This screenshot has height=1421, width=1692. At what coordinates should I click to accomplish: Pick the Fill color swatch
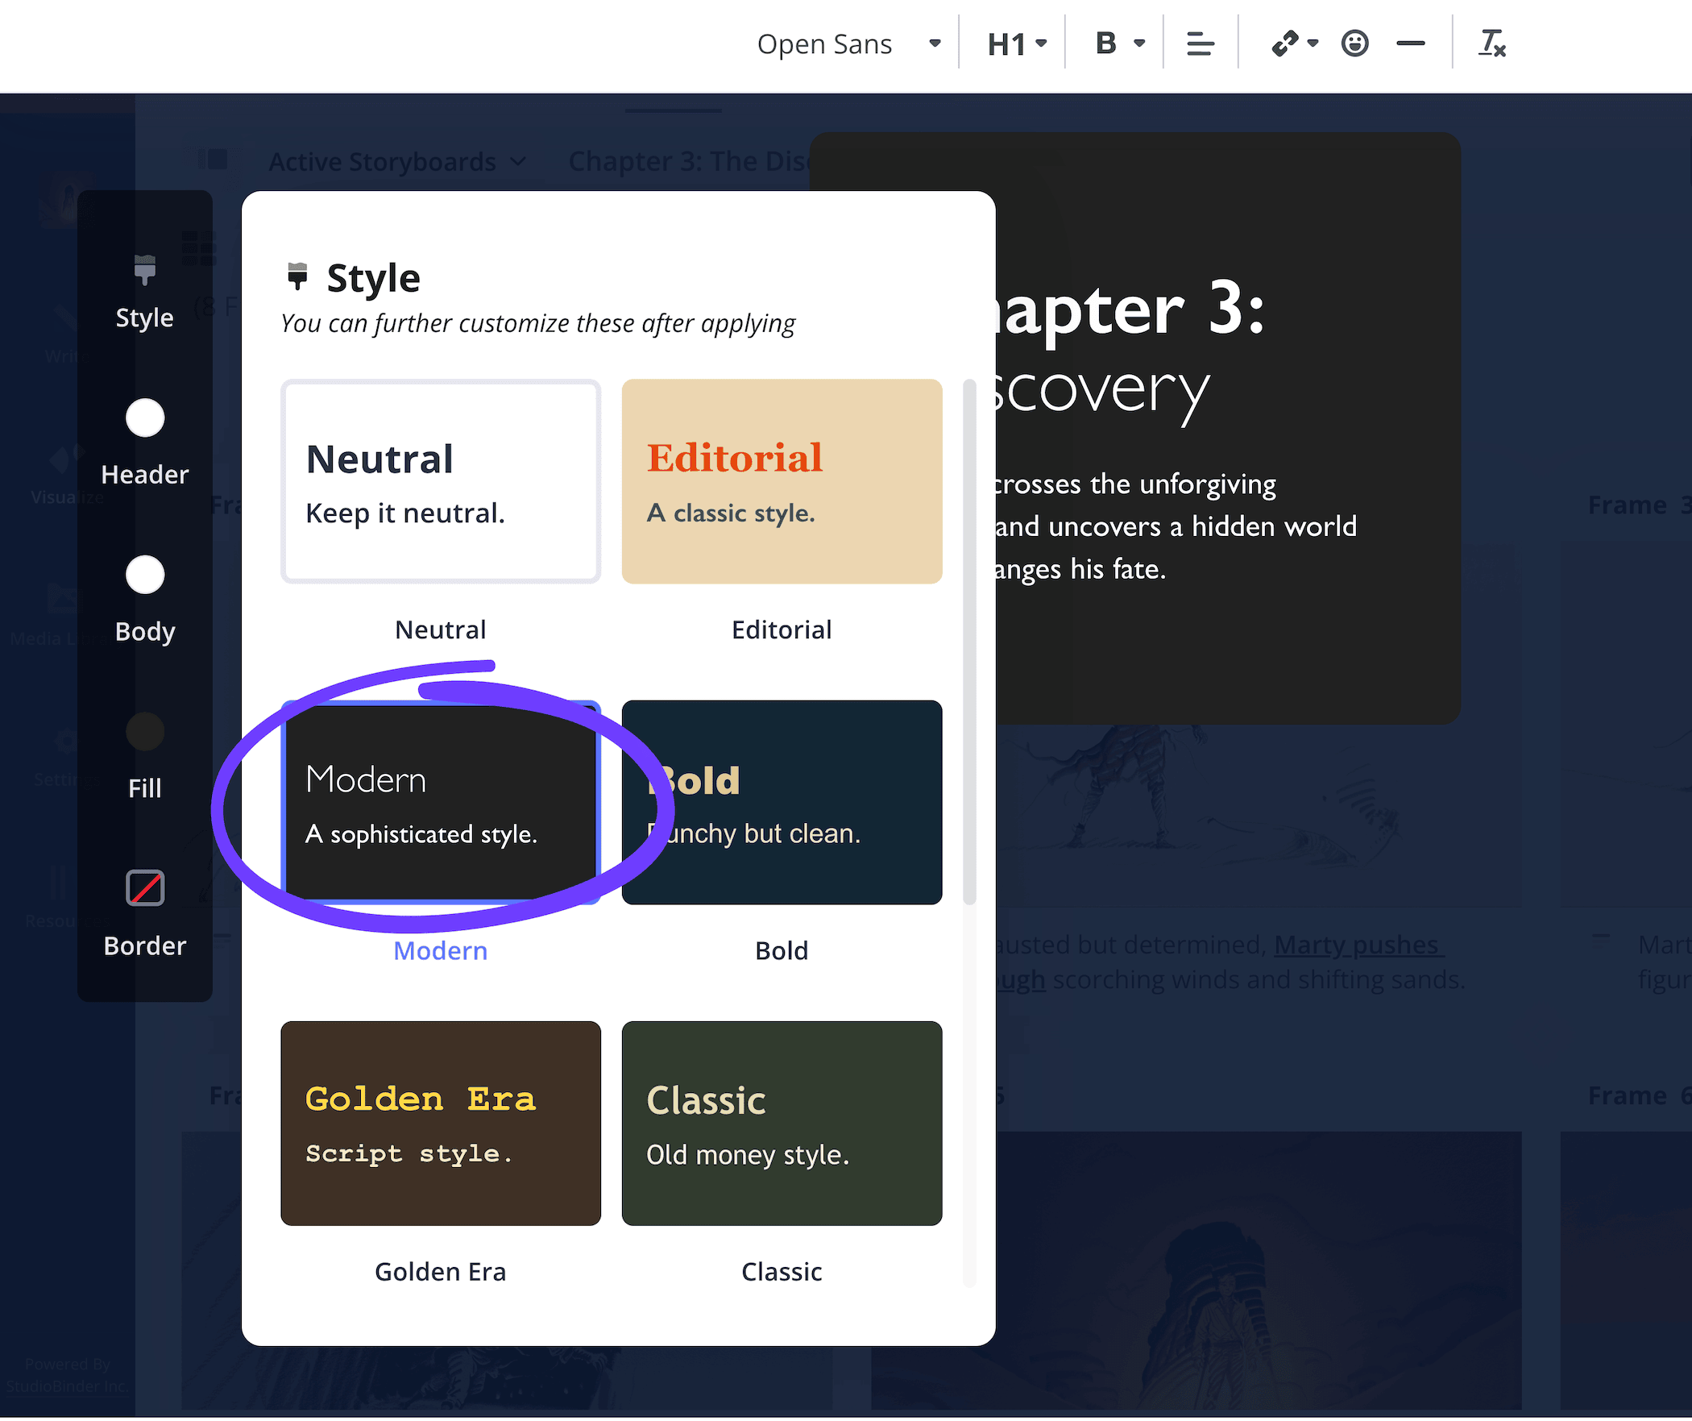[144, 731]
